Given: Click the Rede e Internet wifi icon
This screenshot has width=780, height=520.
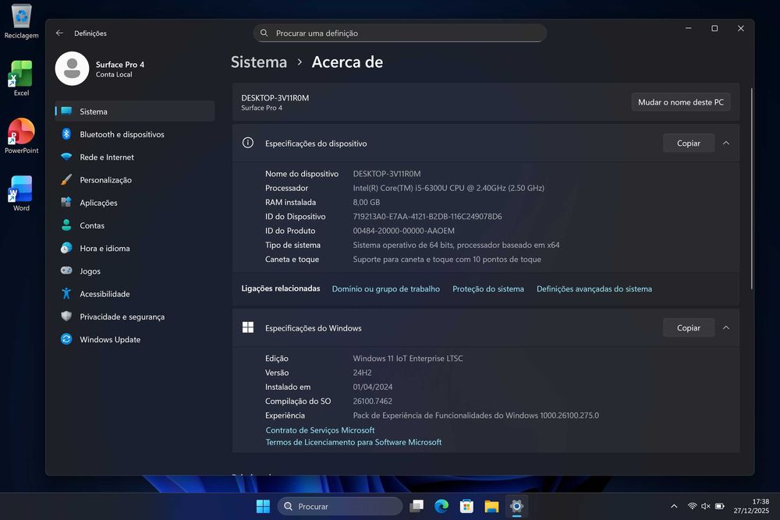Looking at the screenshot, I should (66, 157).
